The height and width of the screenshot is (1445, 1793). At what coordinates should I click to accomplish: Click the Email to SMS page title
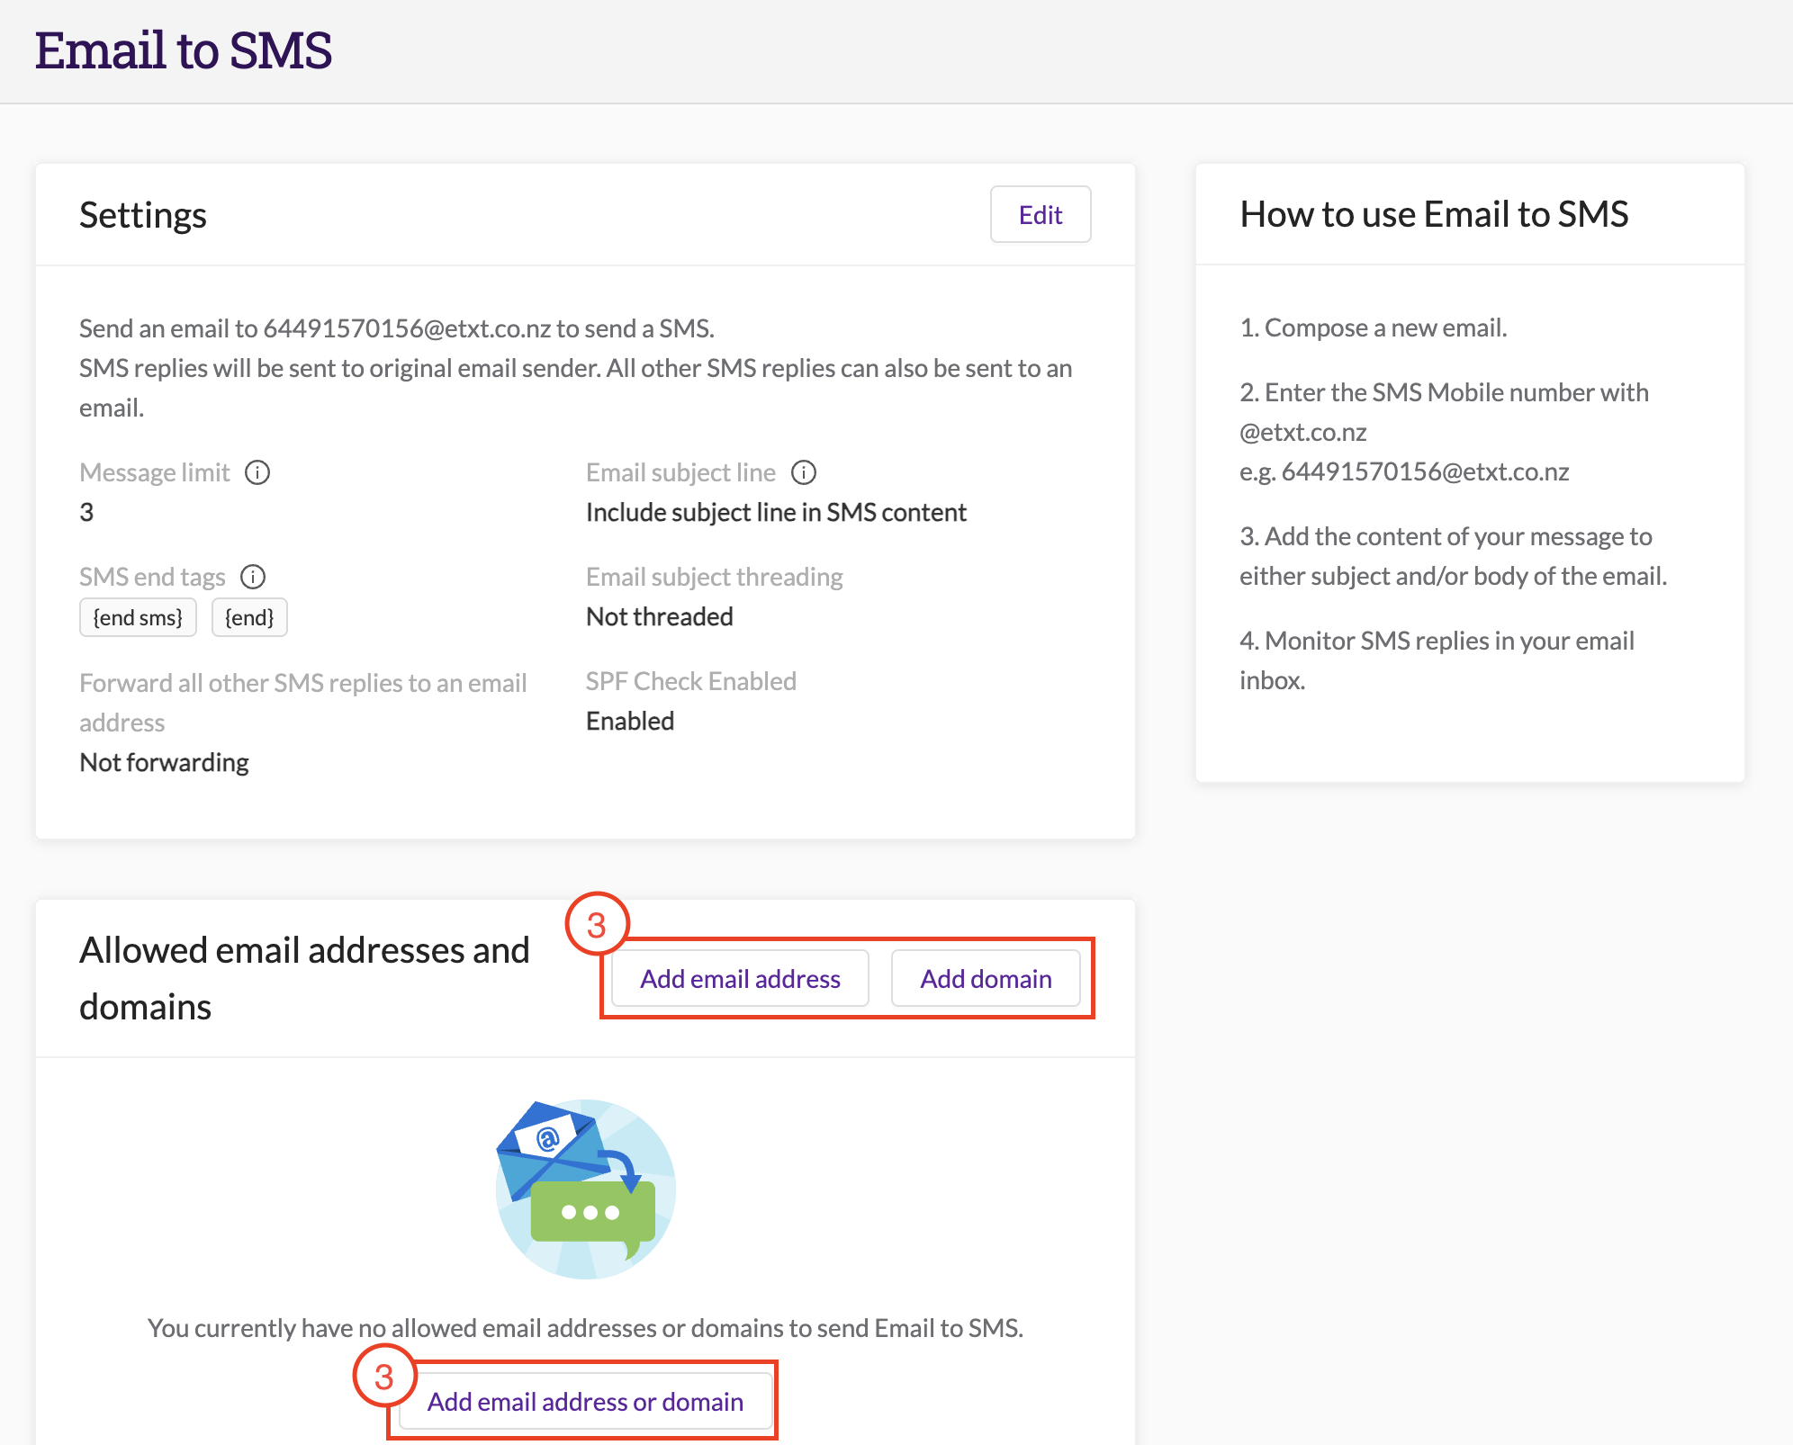184,50
